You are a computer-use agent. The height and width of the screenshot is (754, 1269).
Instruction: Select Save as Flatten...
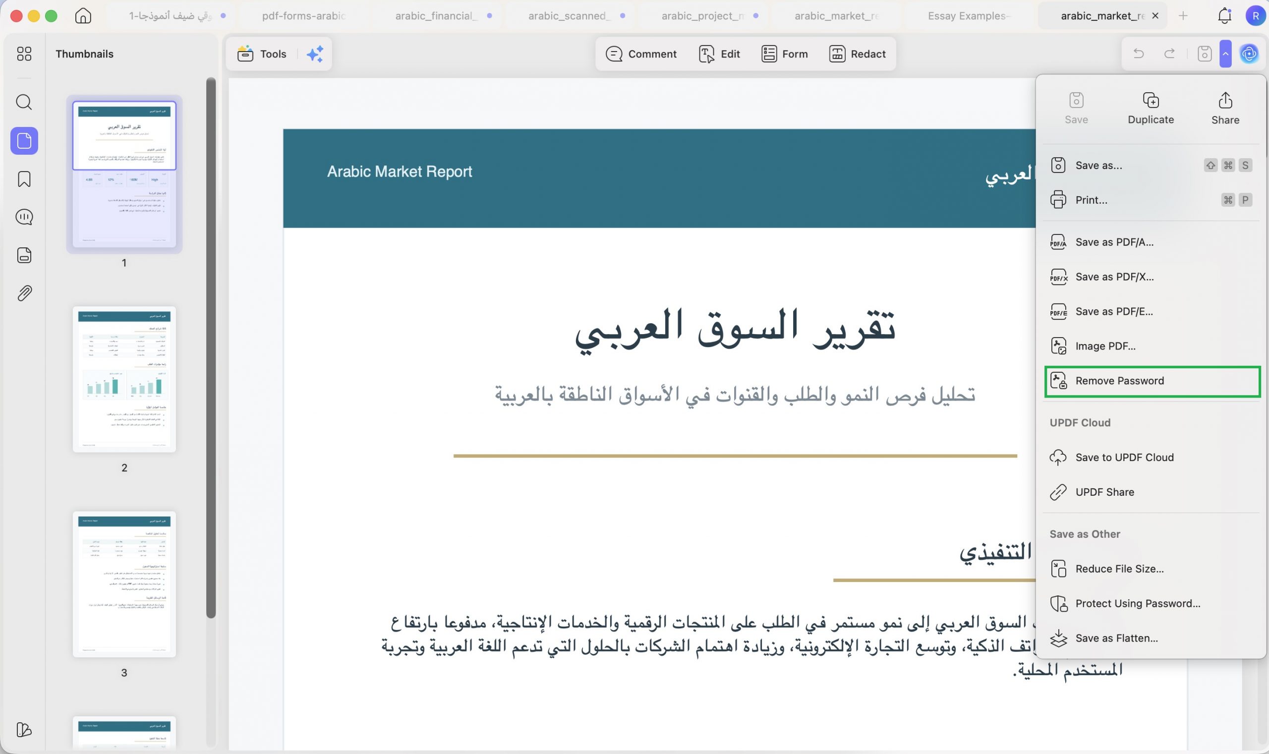pos(1151,638)
